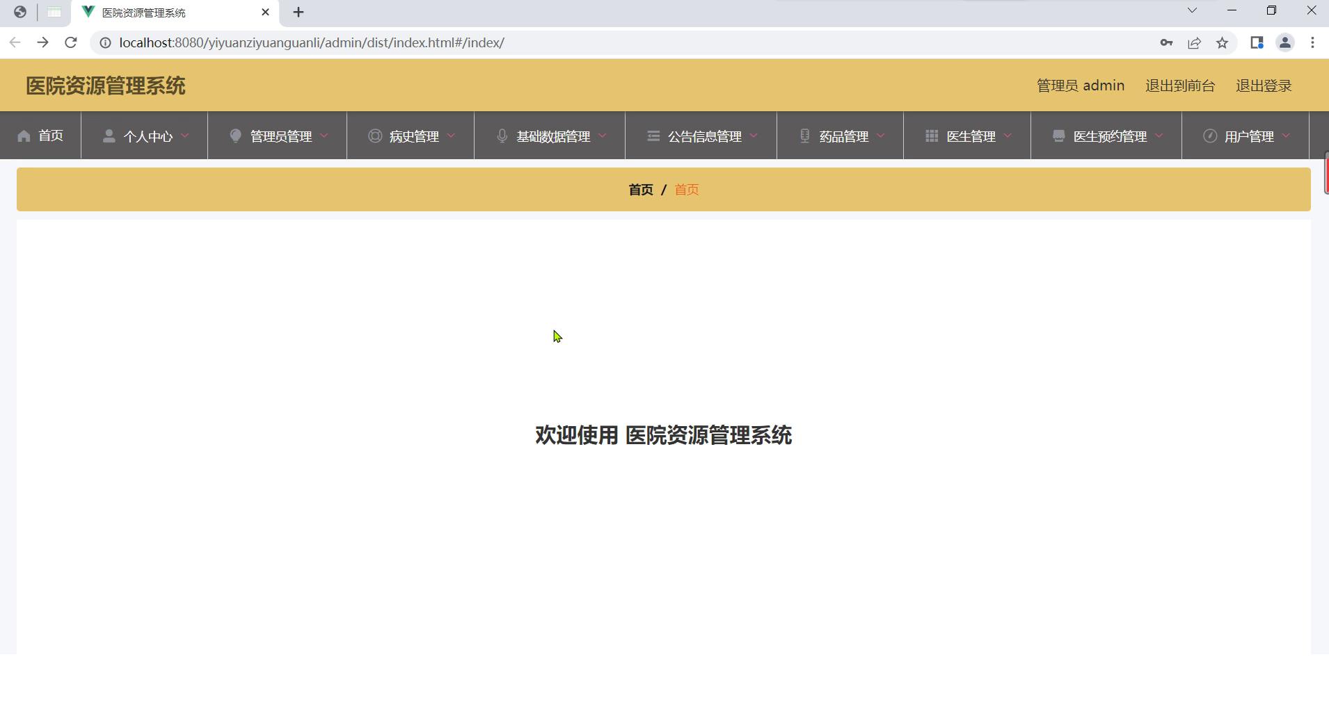Click the compass icon beside 用户管理
This screenshot has height=709, width=1329.
click(x=1210, y=136)
